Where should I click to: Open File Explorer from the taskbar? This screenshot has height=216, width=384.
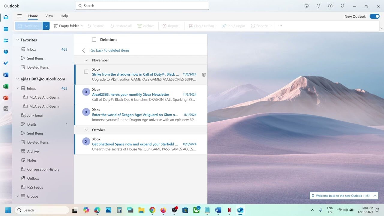pos(141,210)
